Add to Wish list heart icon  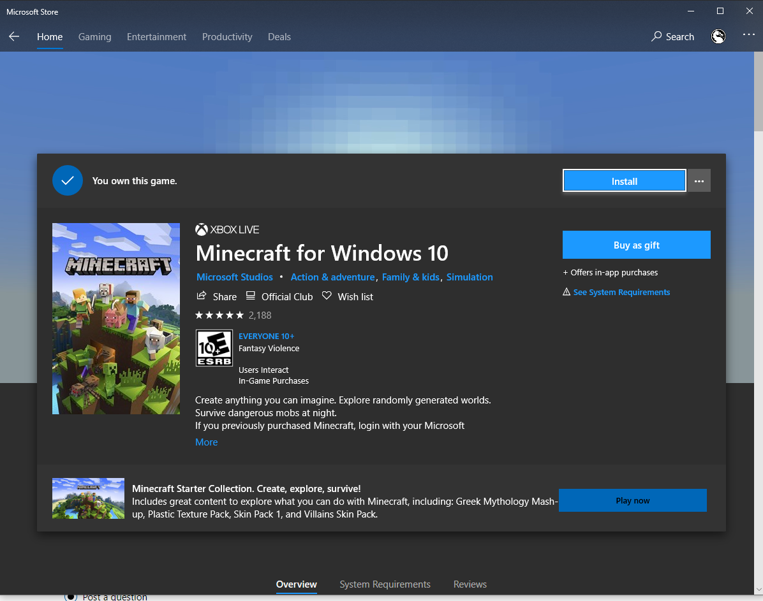tap(327, 296)
